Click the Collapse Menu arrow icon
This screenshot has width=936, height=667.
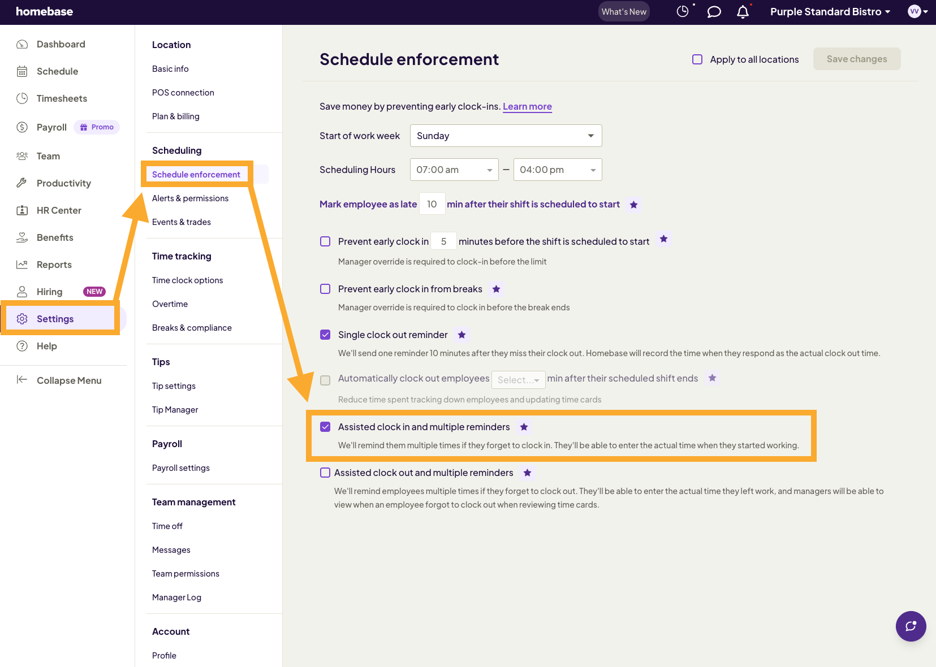click(22, 380)
